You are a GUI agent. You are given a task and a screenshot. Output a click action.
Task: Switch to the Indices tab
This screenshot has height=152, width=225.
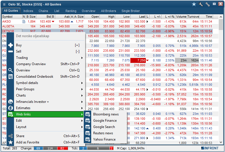coord(28,11)
